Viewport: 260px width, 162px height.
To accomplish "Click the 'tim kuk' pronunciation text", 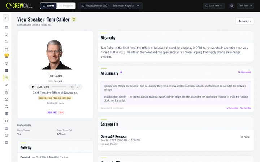I will [58, 81].
